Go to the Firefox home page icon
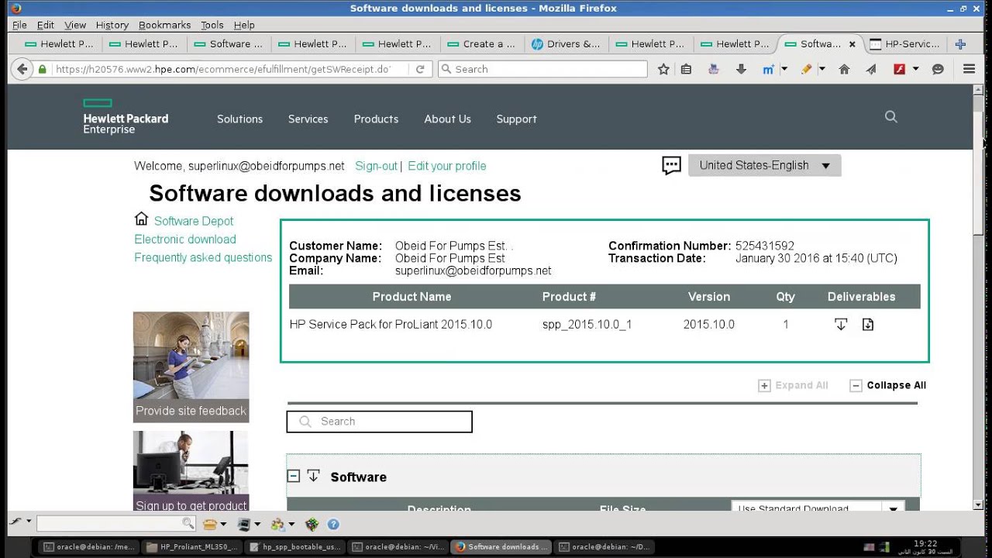Screen dimensions: 992x558 pos(845,69)
